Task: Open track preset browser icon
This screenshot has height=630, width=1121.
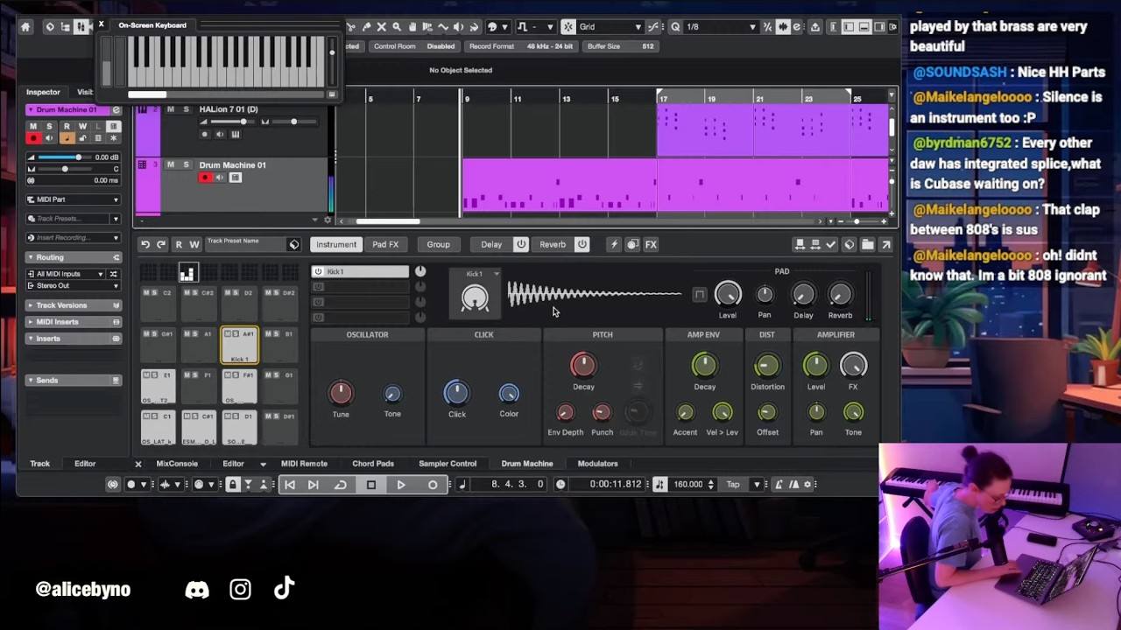Action: pos(294,245)
